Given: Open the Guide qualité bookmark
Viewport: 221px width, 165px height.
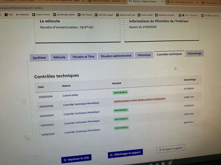Looking at the screenshot, I should (x=145, y=15).
